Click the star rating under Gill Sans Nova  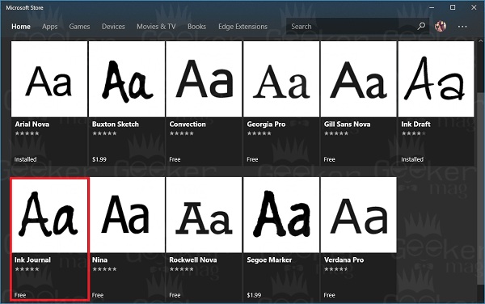[x=336, y=133]
